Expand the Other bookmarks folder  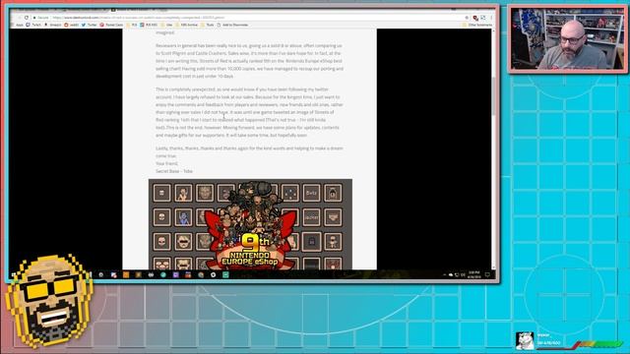pyautogui.click(x=477, y=25)
